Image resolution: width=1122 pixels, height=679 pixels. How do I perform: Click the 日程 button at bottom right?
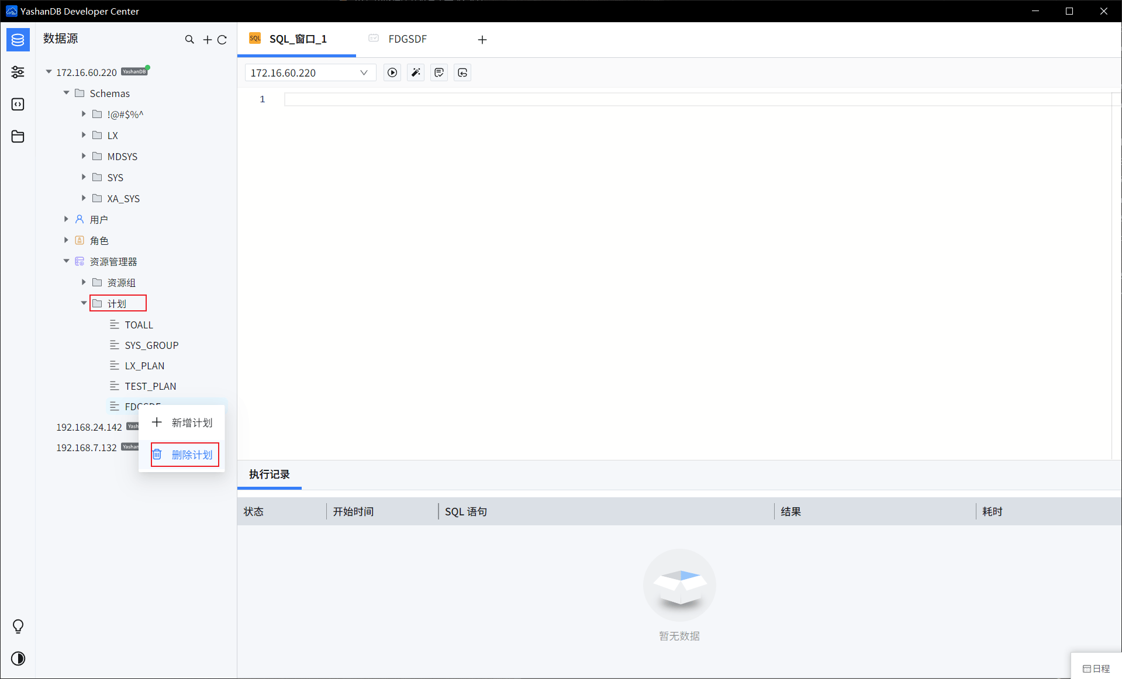click(x=1096, y=668)
